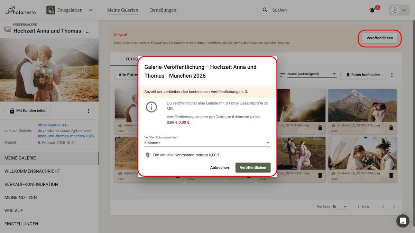
Task: Open three-dot menu next to Fotos hochladen
Action: pos(392,75)
